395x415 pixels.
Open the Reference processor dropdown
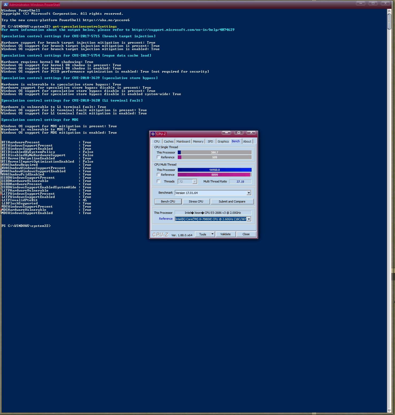tap(249, 219)
